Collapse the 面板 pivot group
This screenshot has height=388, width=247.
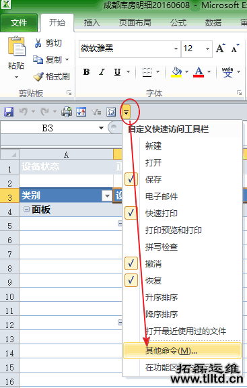point(26,209)
